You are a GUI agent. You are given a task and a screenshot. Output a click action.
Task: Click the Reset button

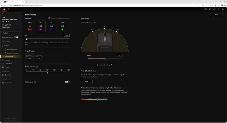[216, 15]
